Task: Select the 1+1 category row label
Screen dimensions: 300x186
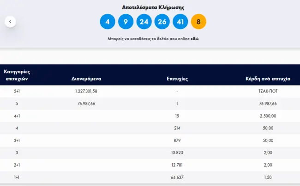Action: [18, 176]
